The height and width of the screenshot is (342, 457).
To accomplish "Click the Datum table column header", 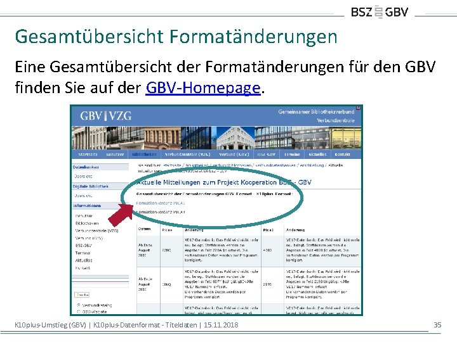I will point(144,229).
